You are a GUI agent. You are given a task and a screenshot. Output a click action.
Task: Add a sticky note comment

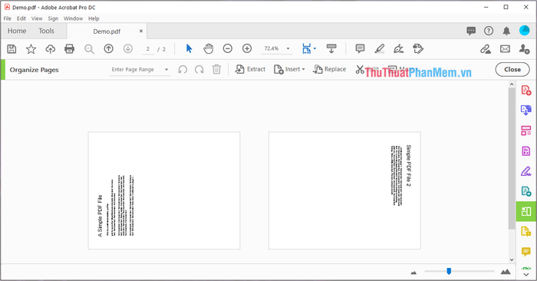click(360, 48)
